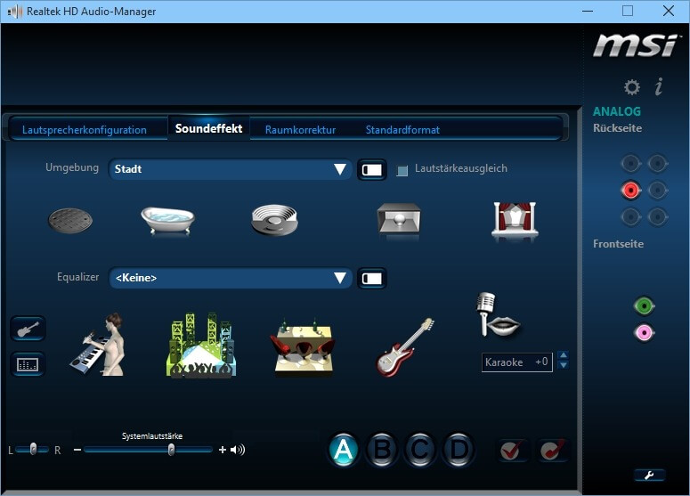Choose the Pop keyboard player equalizer preset

99,344
